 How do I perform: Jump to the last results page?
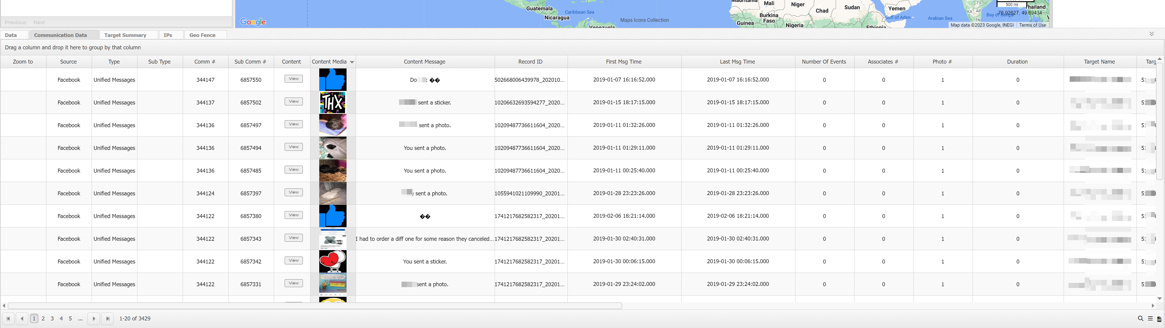coord(108,319)
